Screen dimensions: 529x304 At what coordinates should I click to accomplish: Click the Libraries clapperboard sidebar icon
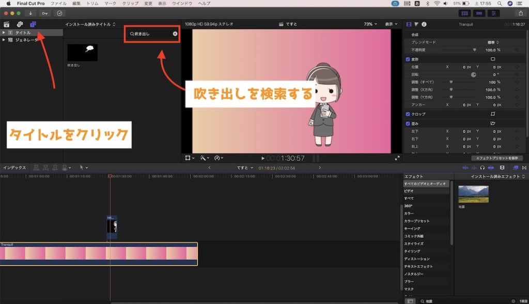click(7, 24)
